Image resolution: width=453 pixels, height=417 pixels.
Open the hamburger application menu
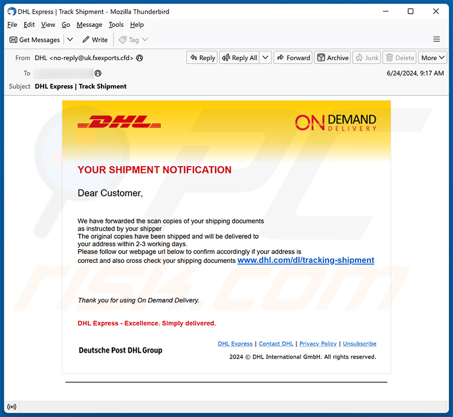point(436,40)
